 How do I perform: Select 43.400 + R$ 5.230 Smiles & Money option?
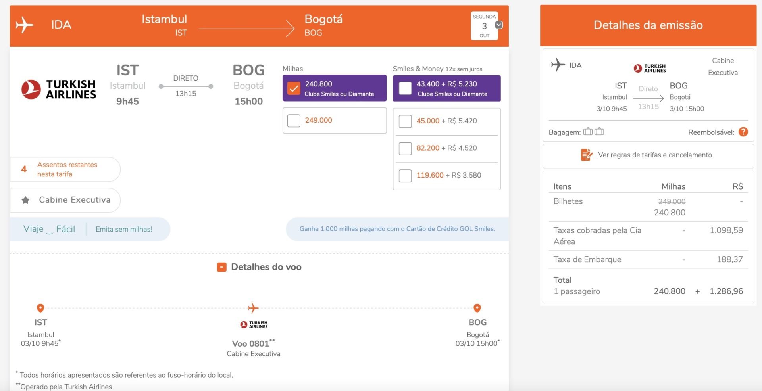(x=405, y=88)
